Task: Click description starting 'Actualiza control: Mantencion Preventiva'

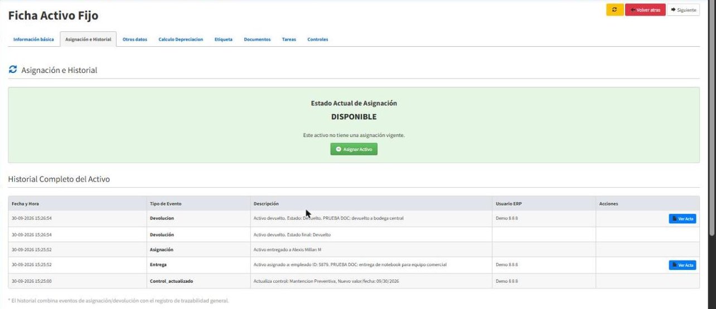Action: (326, 281)
